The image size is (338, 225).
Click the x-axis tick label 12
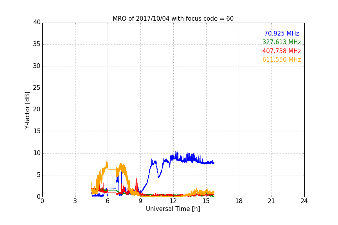tap(173, 201)
